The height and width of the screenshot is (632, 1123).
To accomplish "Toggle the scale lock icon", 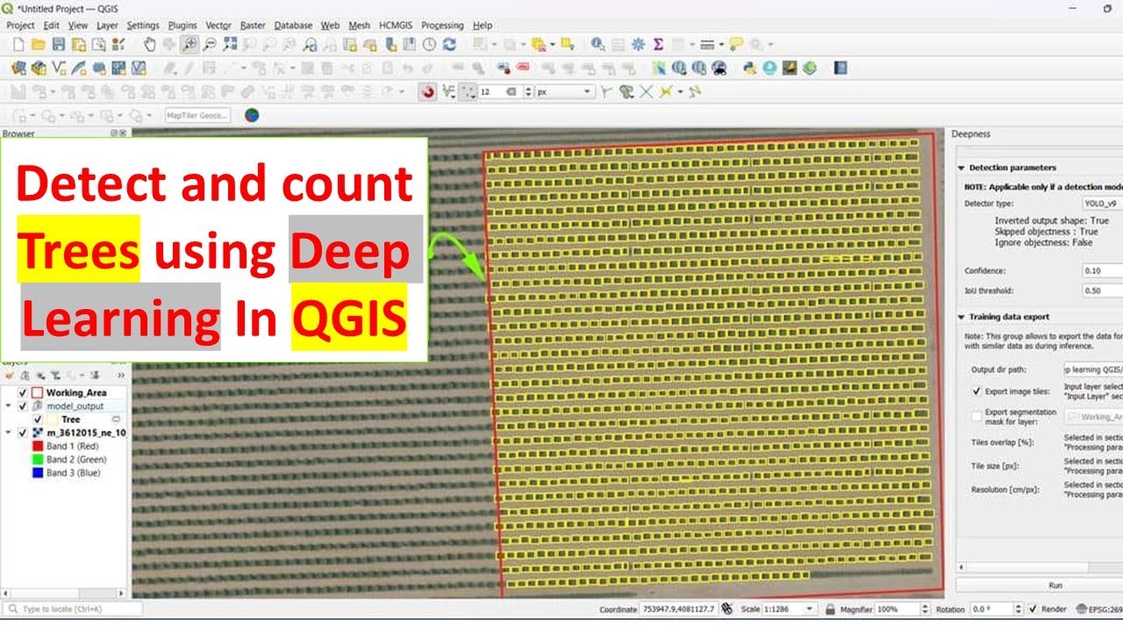I will pos(831,609).
